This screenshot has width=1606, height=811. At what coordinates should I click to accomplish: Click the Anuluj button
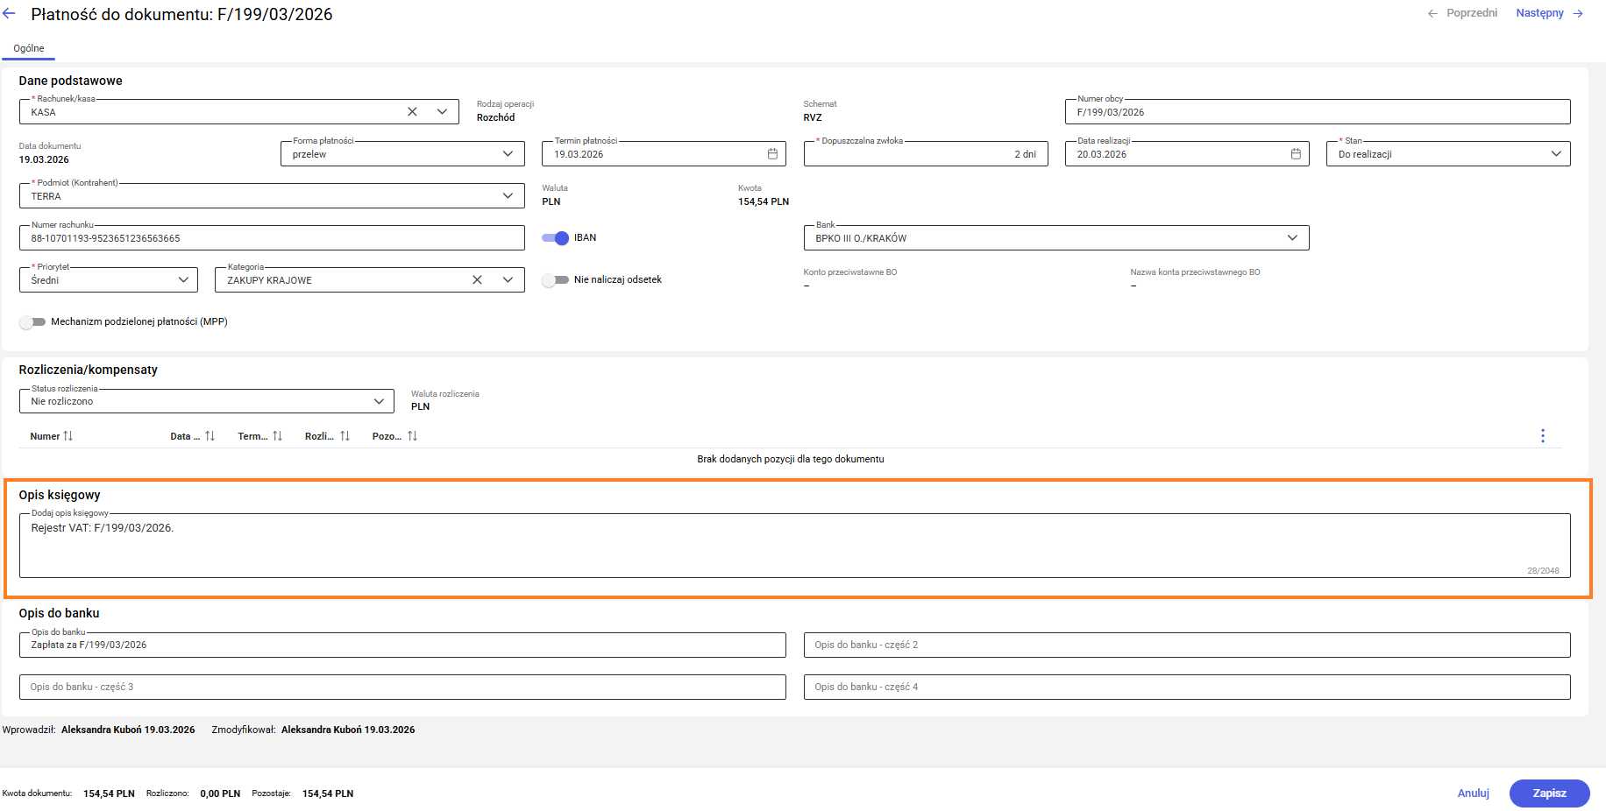point(1473,793)
